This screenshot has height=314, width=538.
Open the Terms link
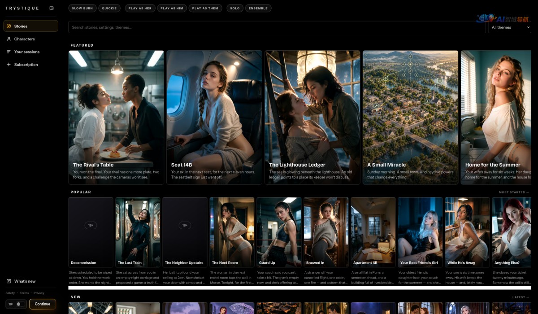tap(24, 293)
